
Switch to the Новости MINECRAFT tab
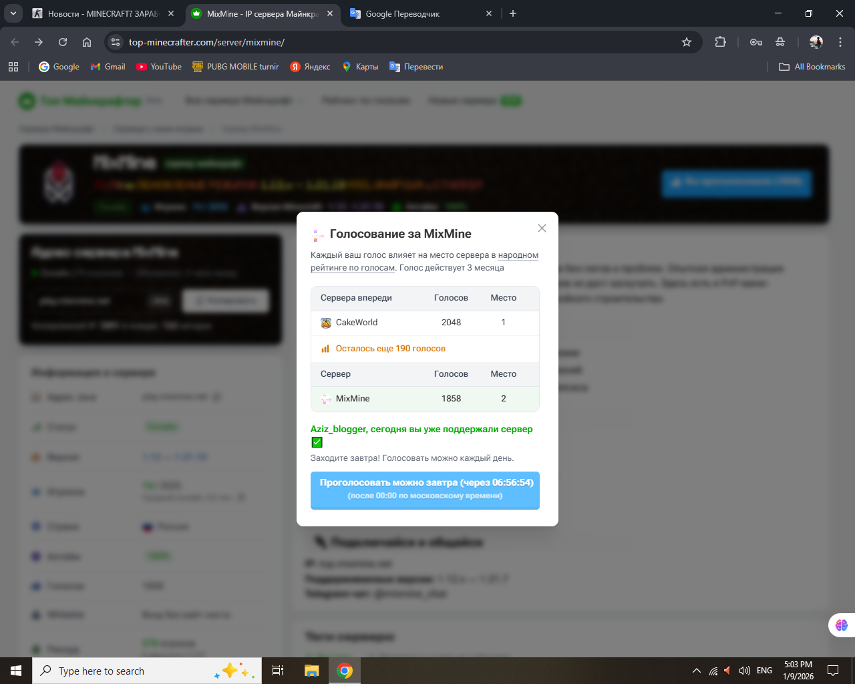click(x=100, y=13)
